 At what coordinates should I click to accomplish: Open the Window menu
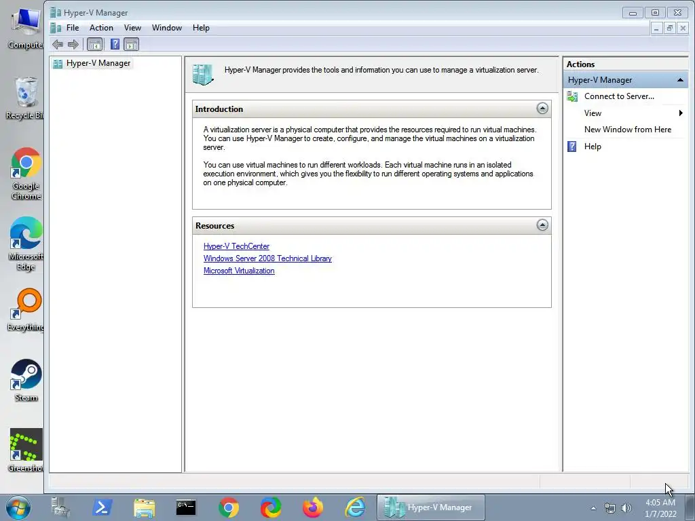click(167, 28)
